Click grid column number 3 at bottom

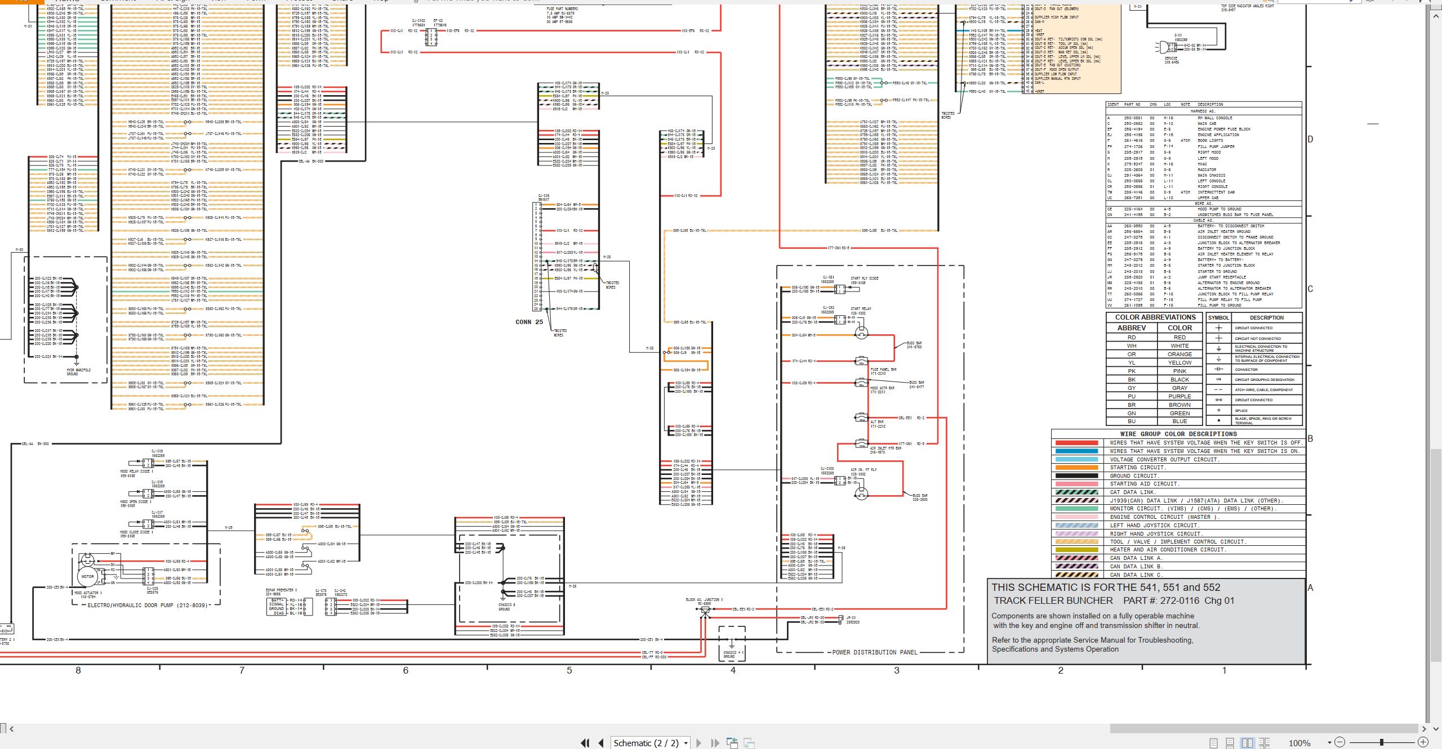(x=897, y=670)
